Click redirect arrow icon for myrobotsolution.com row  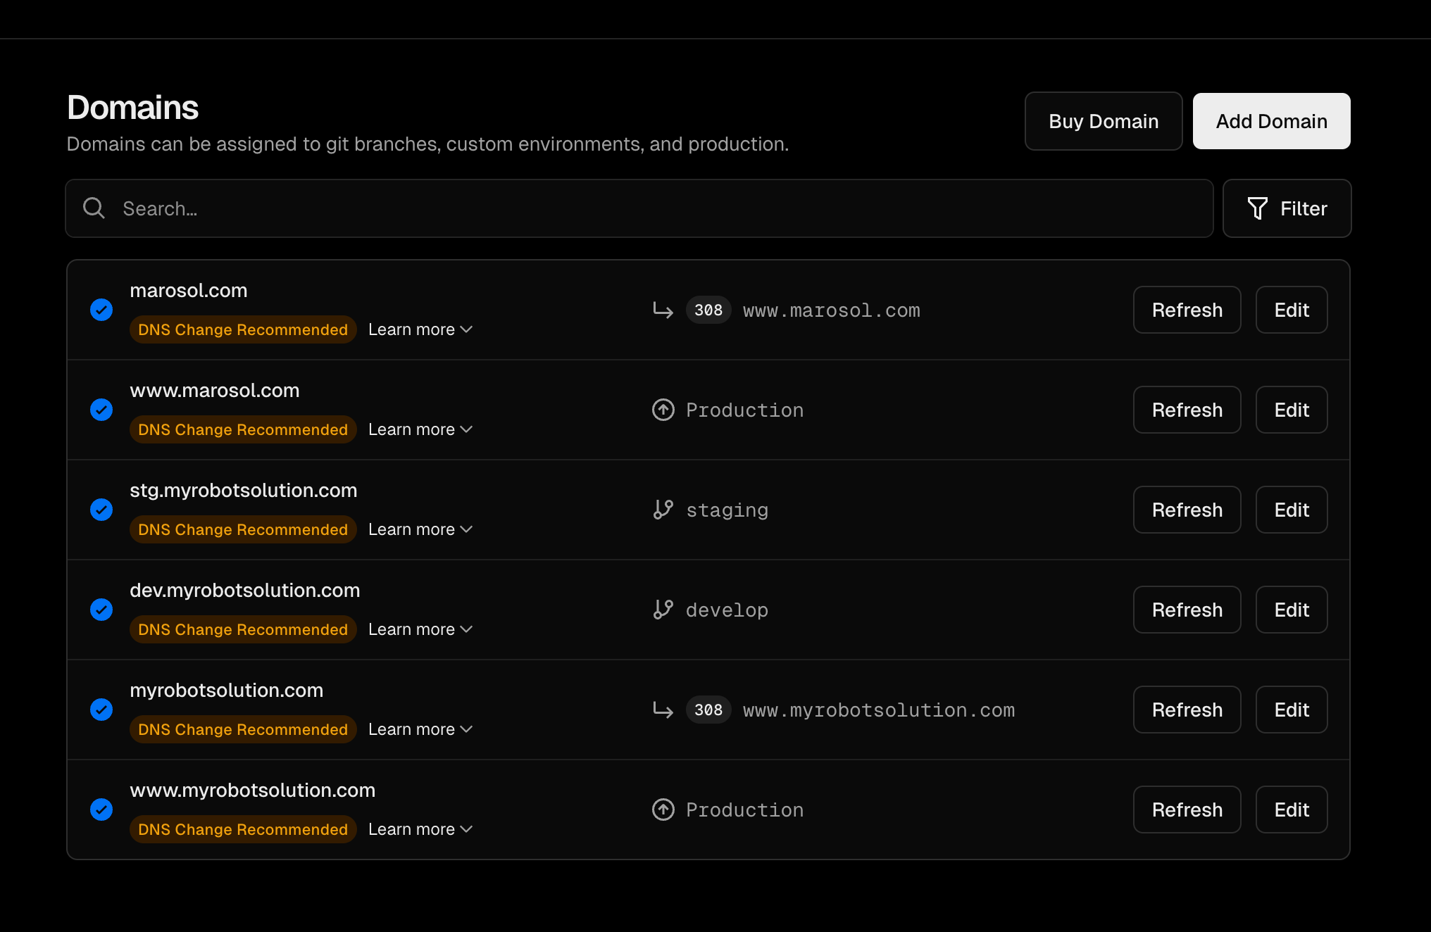tap(663, 710)
